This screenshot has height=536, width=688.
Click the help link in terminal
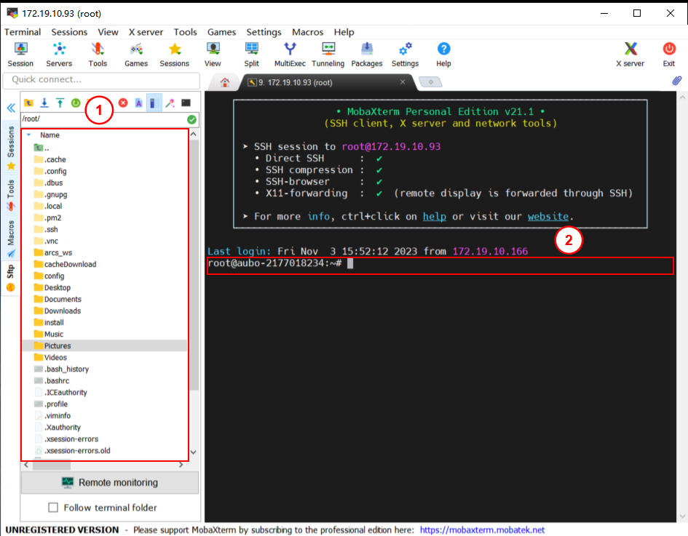point(435,217)
